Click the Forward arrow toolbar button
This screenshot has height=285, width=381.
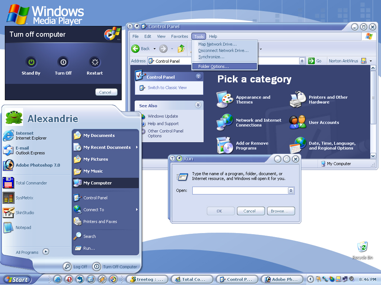point(163,49)
